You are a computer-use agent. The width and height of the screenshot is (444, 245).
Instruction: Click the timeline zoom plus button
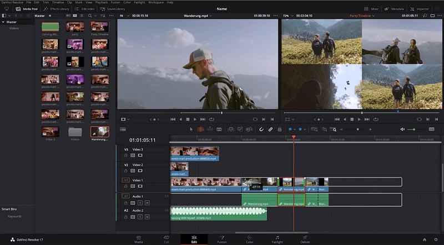(370, 129)
